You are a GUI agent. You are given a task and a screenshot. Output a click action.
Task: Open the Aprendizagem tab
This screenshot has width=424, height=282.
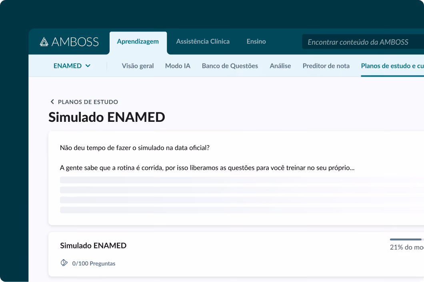138,42
